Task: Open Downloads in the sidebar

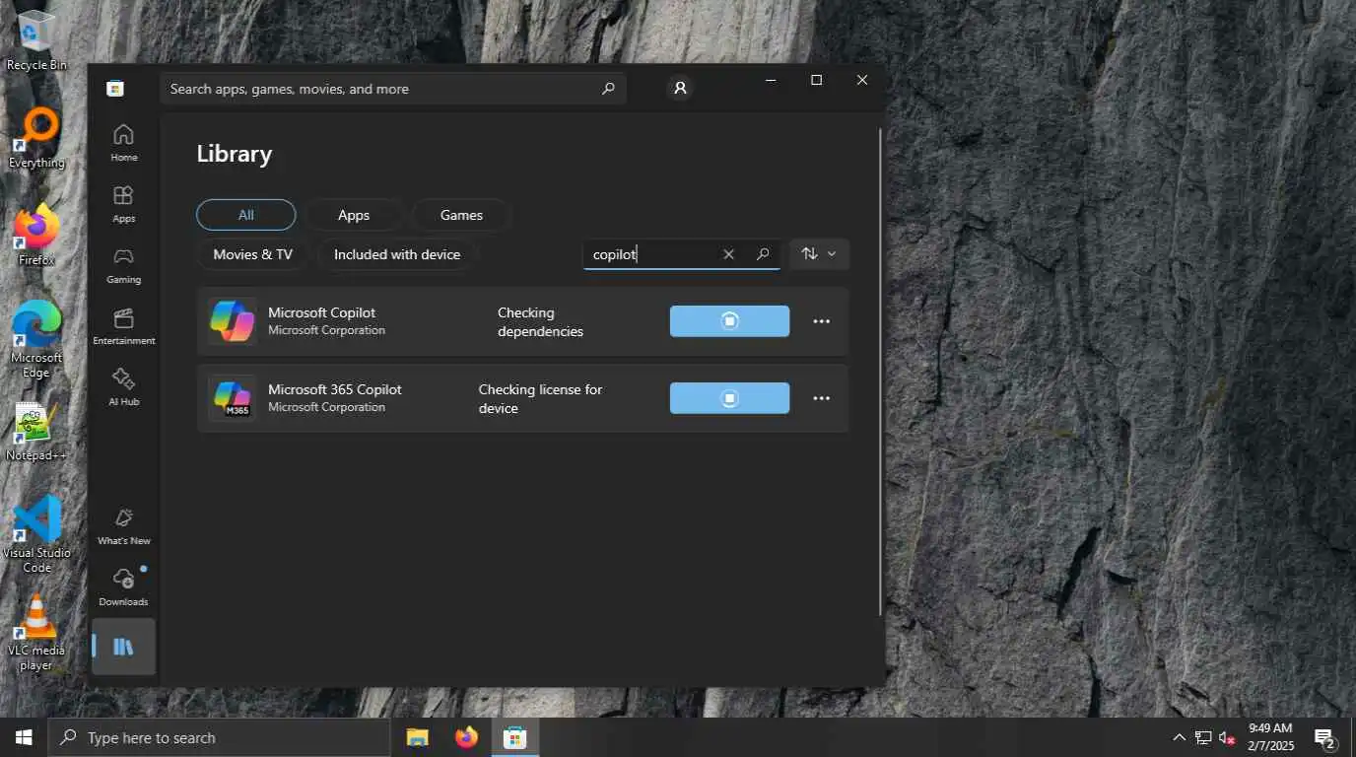Action: coord(123,587)
